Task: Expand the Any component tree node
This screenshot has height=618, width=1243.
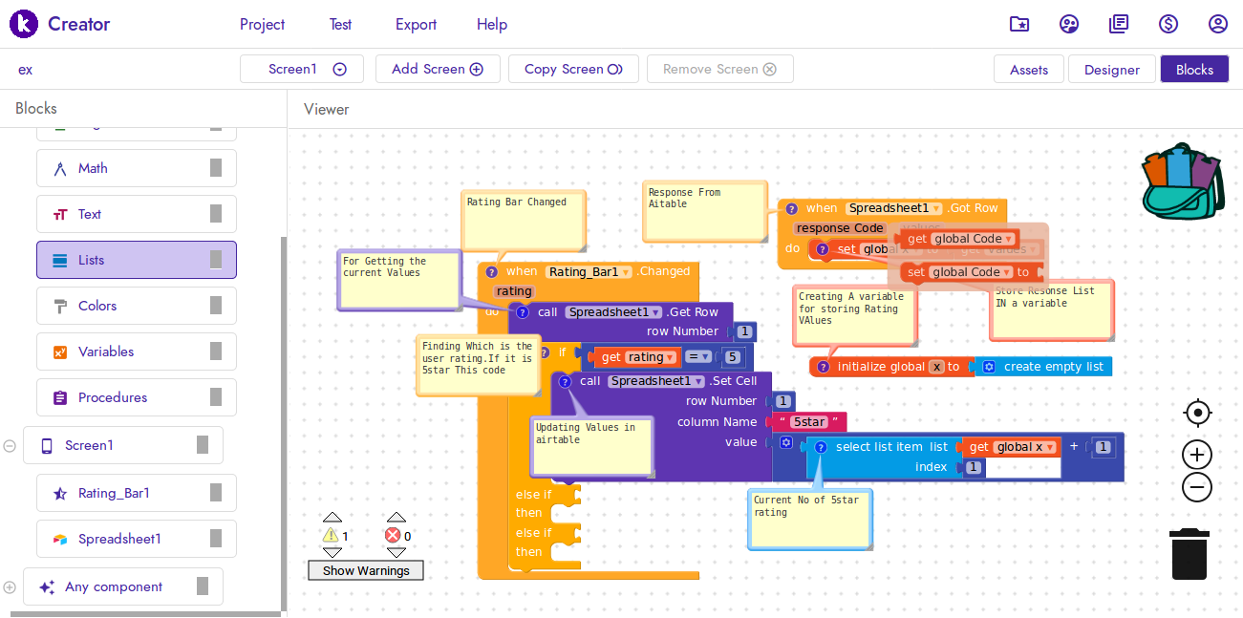Action: coord(10,587)
